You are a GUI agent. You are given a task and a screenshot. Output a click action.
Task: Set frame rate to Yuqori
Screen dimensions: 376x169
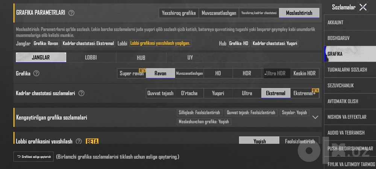[218, 93]
